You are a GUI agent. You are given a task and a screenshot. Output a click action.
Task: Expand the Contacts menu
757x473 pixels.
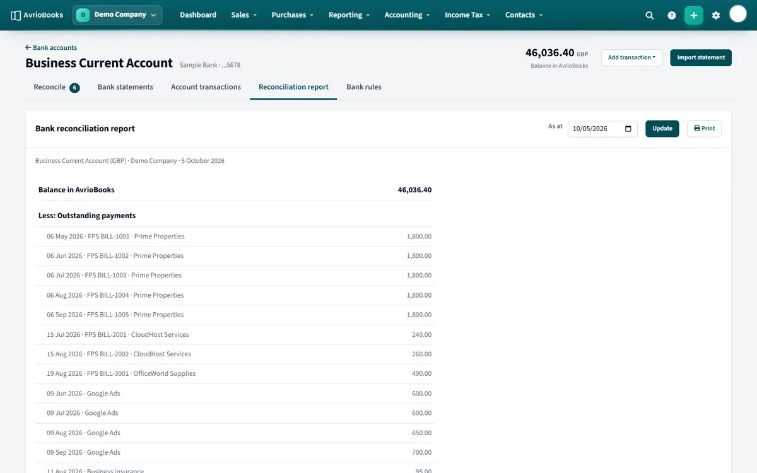(524, 15)
